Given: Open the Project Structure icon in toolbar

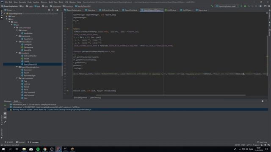Looking at the screenshot, I should (x=261, y=6).
